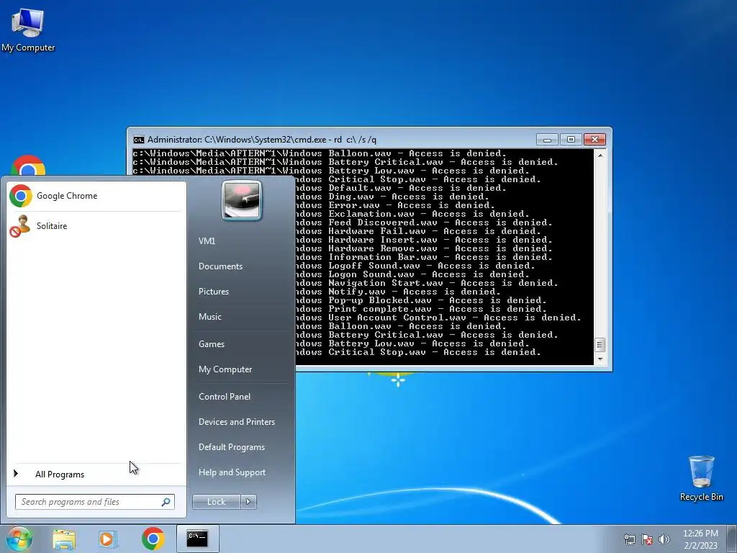Click the cmd scrollbar up arrow
The image size is (737, 553).
pyautogui.click(x=600, y=155)
